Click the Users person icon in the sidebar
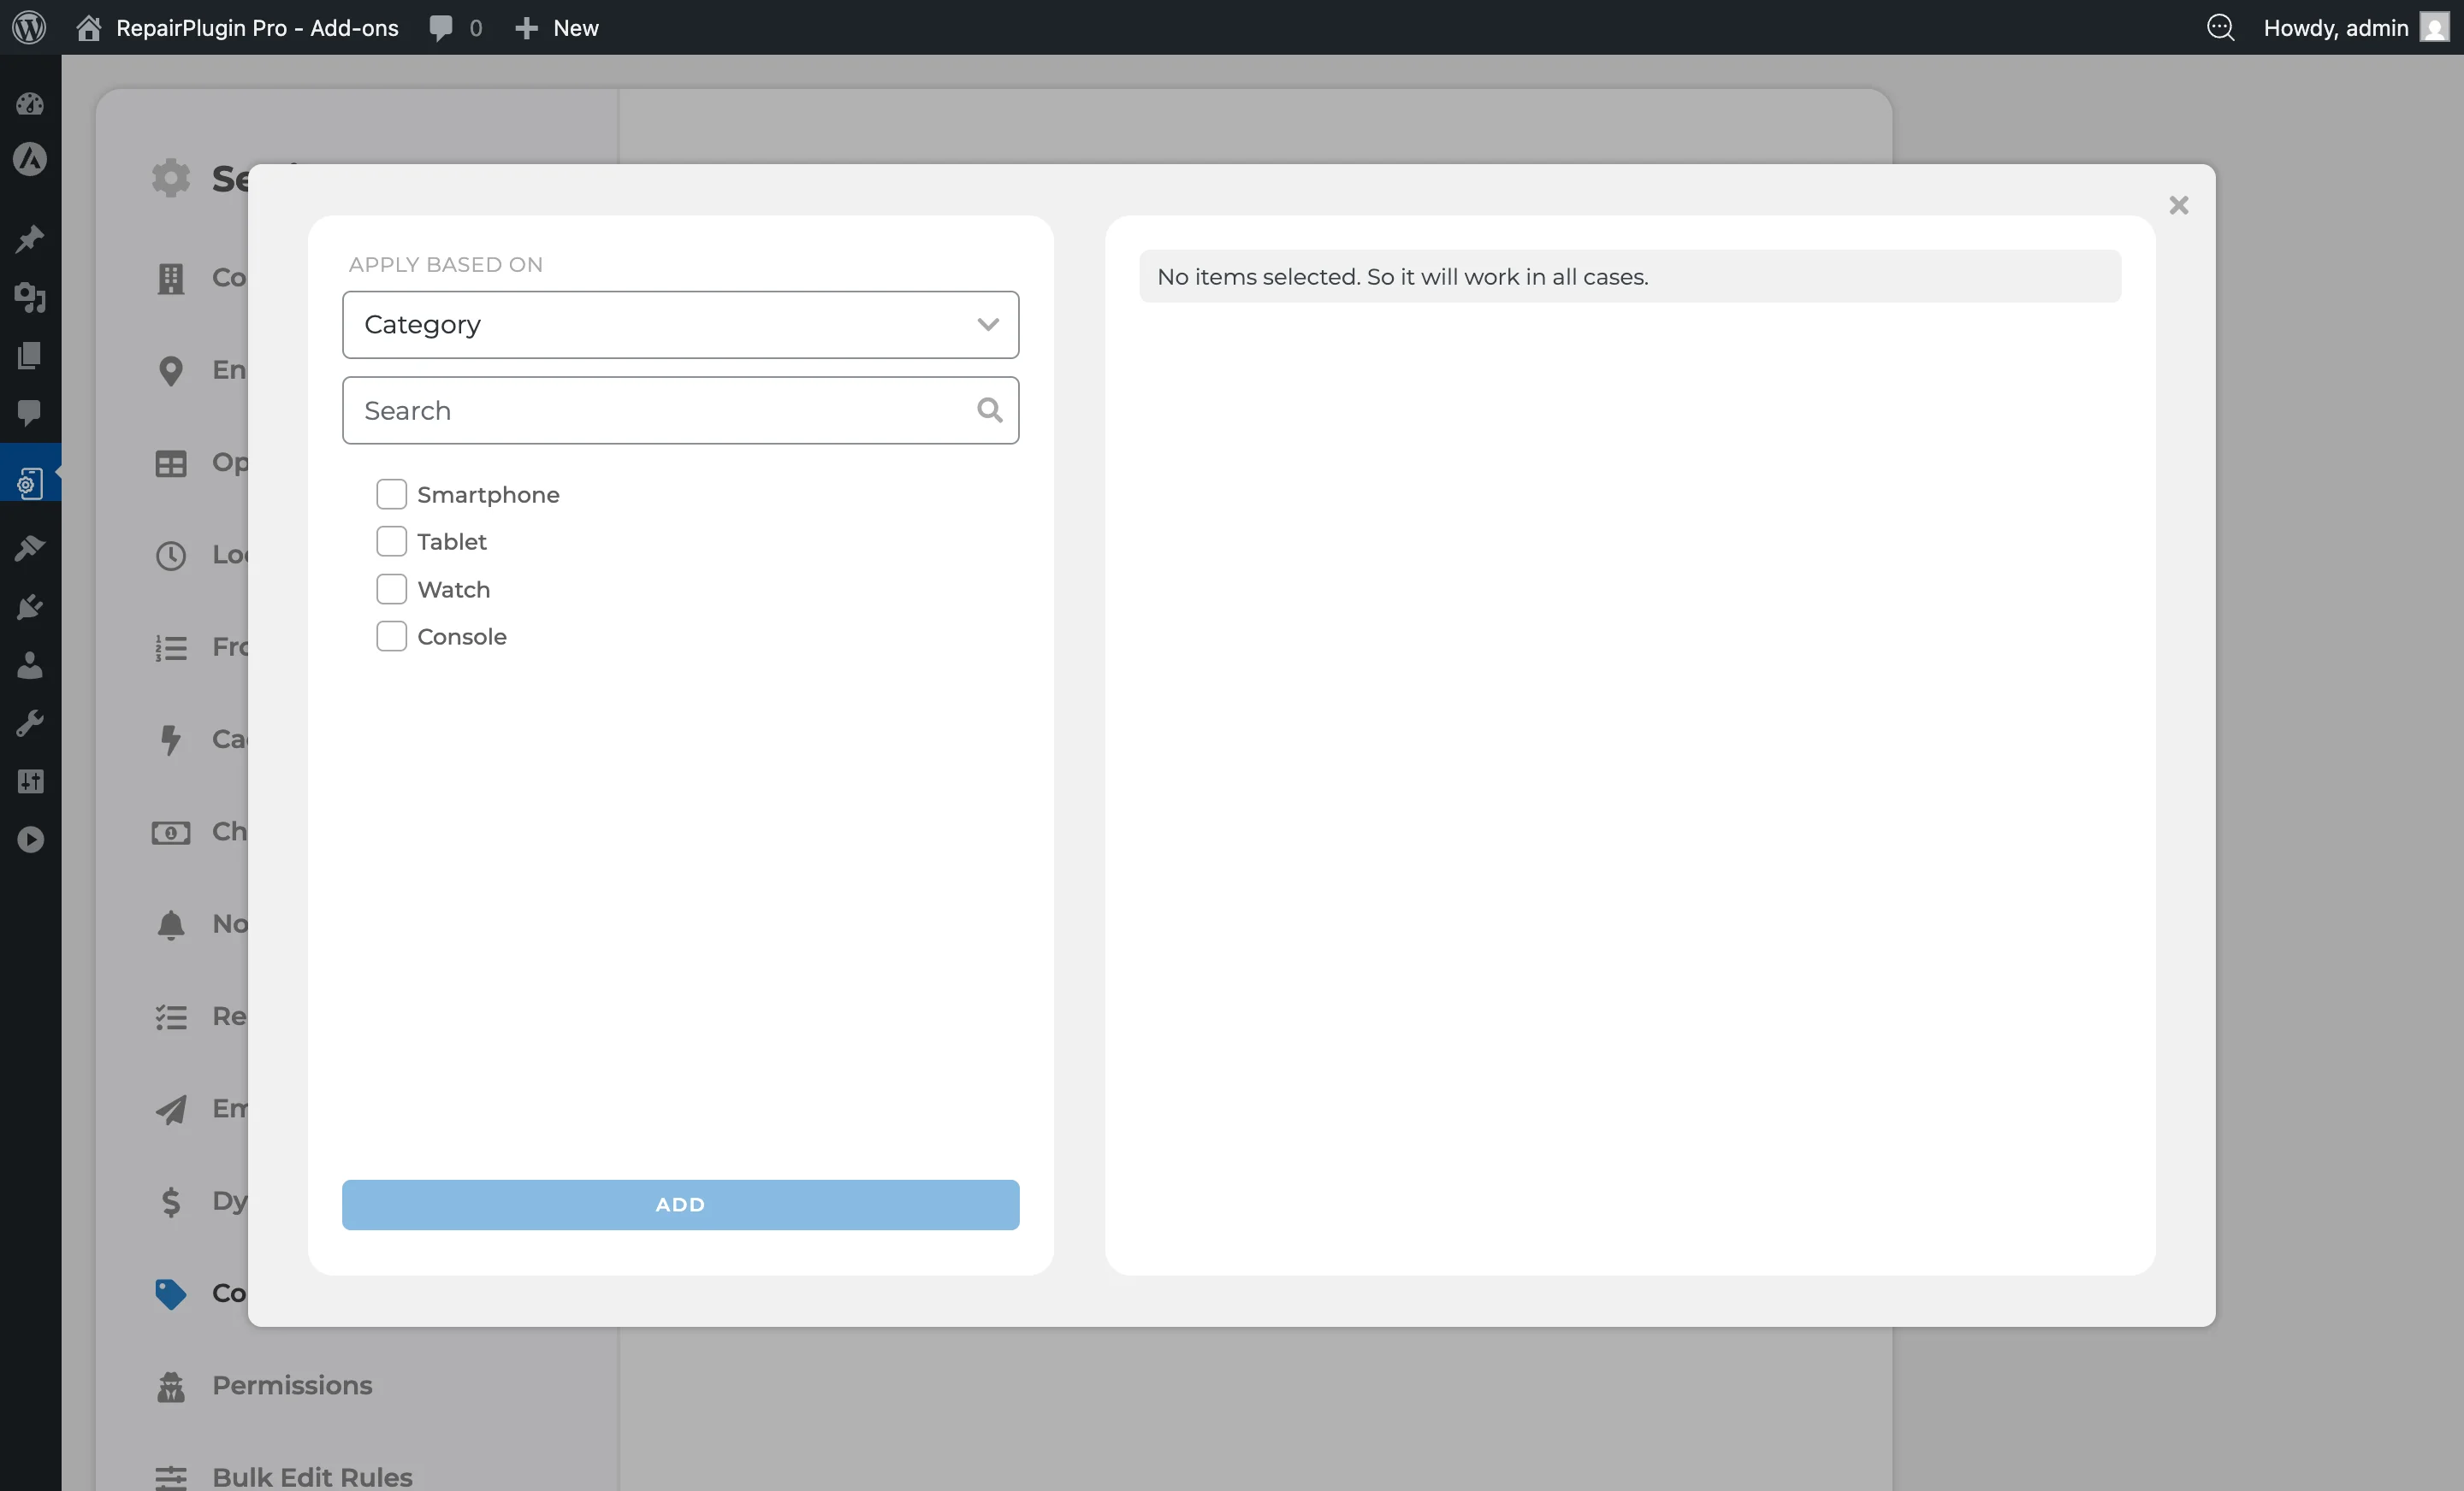Viewport: 2464px width, 1491px height. click(30, 665)
